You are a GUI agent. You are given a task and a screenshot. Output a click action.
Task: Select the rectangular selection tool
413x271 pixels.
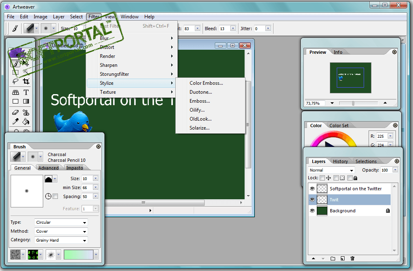click(x=15, y=72)
